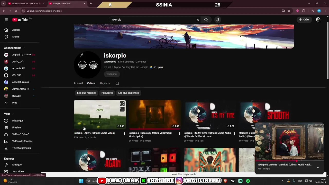Open the account avatar menu

point(318,20)
